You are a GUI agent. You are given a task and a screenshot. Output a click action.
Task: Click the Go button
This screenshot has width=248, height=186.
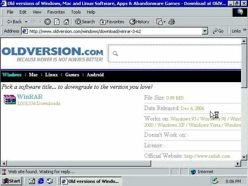pyautogui.click(x=218, y=31)
